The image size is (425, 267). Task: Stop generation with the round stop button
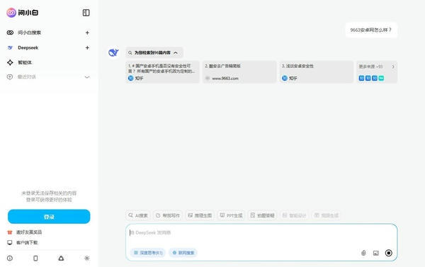(389, 253)
